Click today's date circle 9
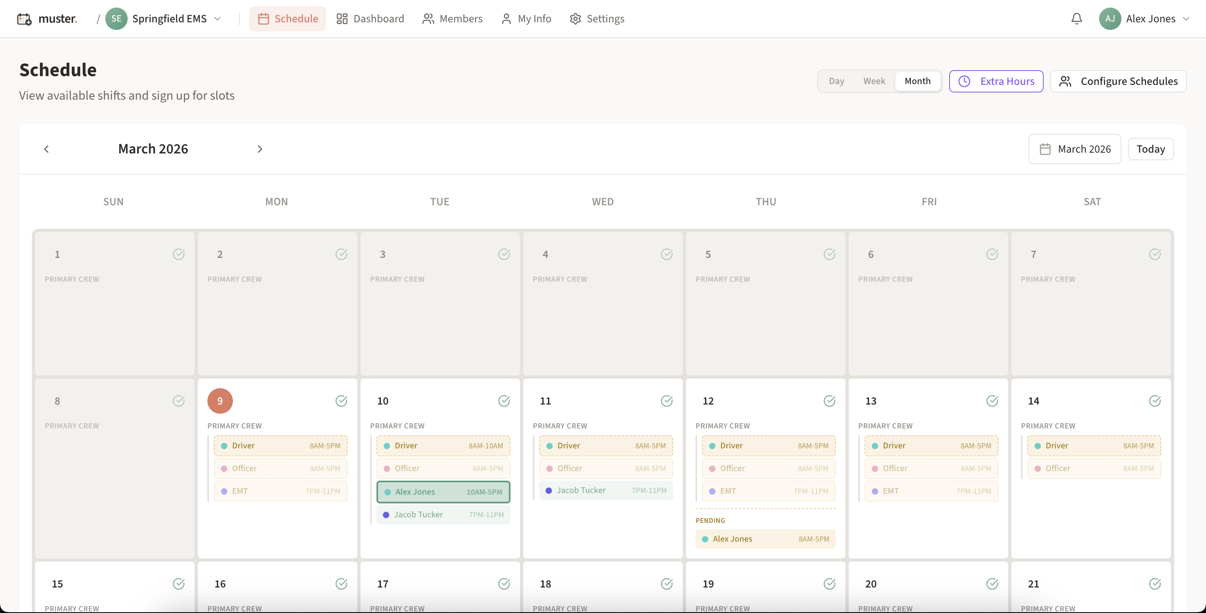1206x613 pixels. coord(220,401)
